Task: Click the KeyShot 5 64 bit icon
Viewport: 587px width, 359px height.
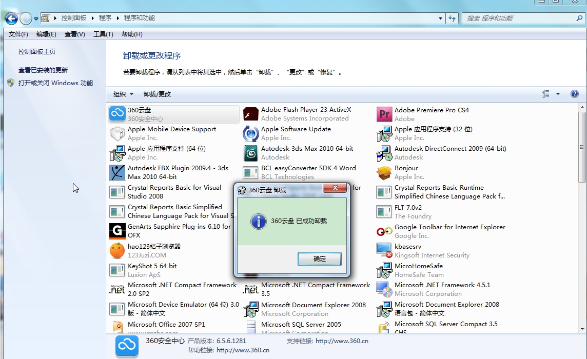Action: (x=117, y=270)
